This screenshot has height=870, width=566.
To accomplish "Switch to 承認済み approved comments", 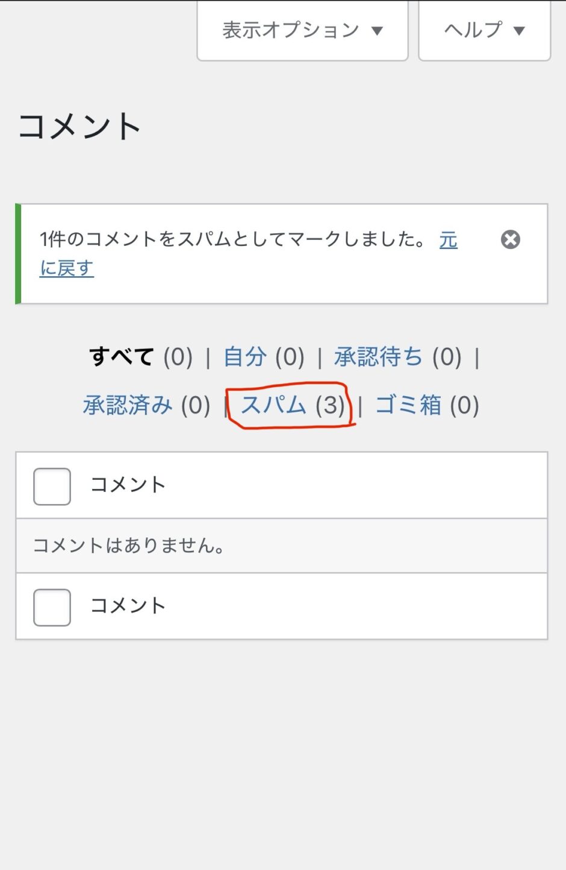I will (128, 405).
